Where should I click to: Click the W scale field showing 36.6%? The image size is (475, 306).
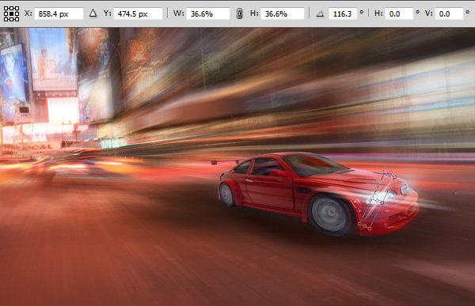[207, 13]
